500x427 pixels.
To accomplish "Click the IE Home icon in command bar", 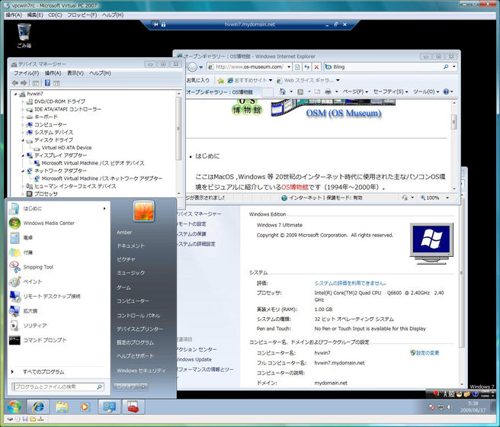I will [x=283, y=91].
